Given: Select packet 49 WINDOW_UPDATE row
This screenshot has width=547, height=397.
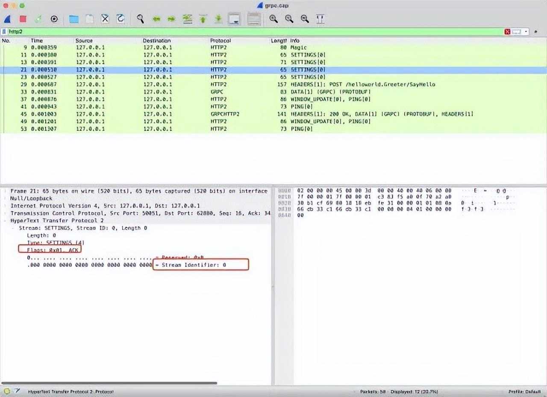Looking at the screenshot, I should point(273,121).
